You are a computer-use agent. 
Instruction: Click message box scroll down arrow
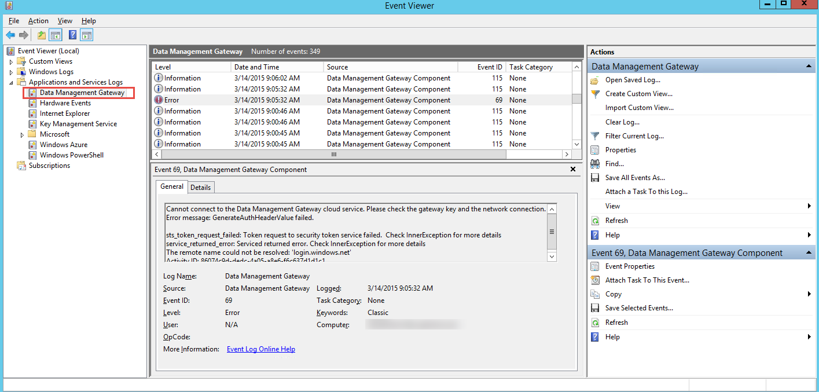tap(552, 257)
